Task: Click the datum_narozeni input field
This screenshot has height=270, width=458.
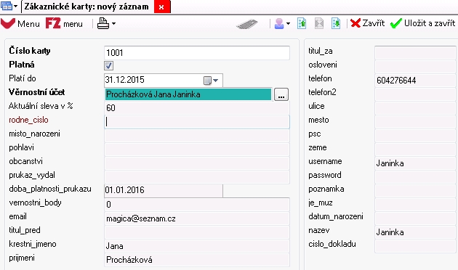Action: [x=415, y=218]
